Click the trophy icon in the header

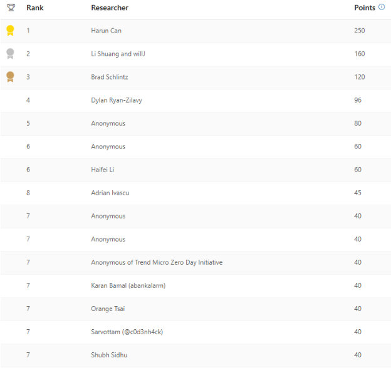pos(11,8)
